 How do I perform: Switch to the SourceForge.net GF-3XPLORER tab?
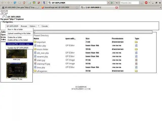click(60, 7)
